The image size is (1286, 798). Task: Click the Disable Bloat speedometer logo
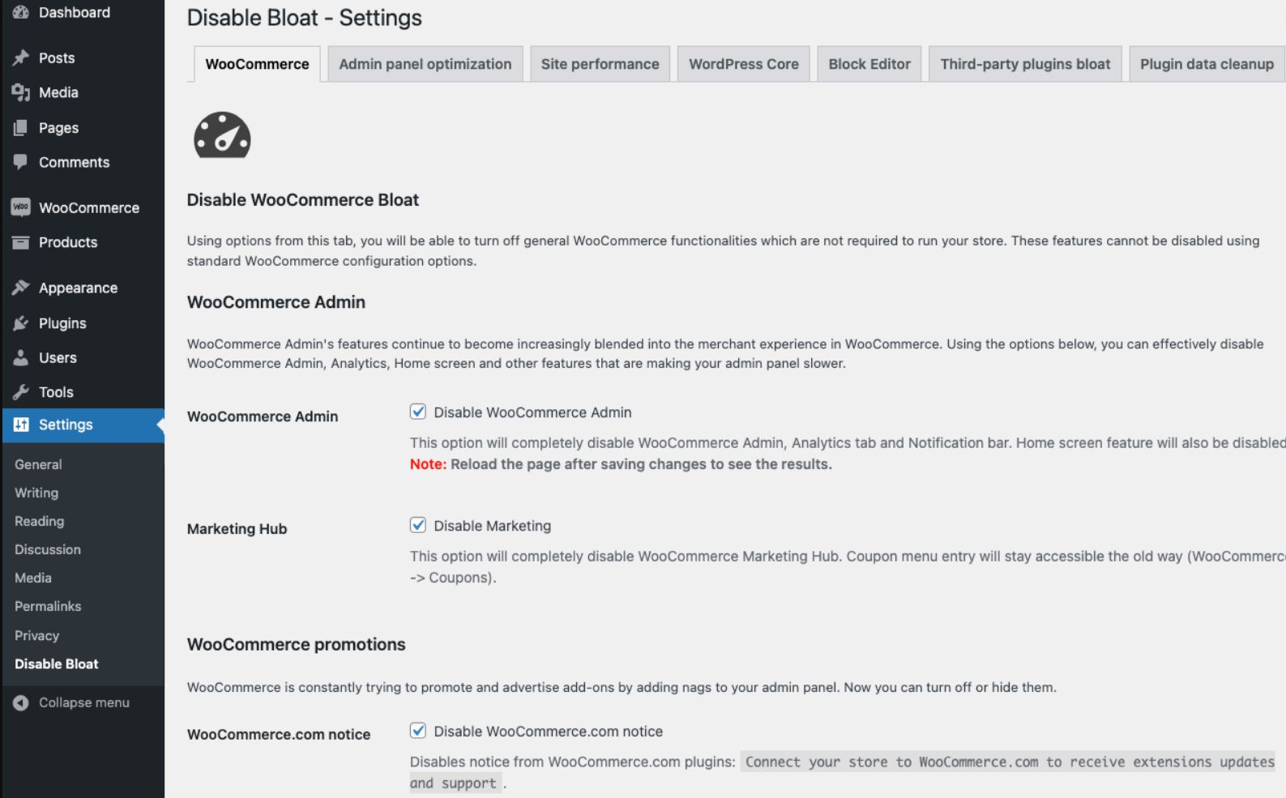222,135
